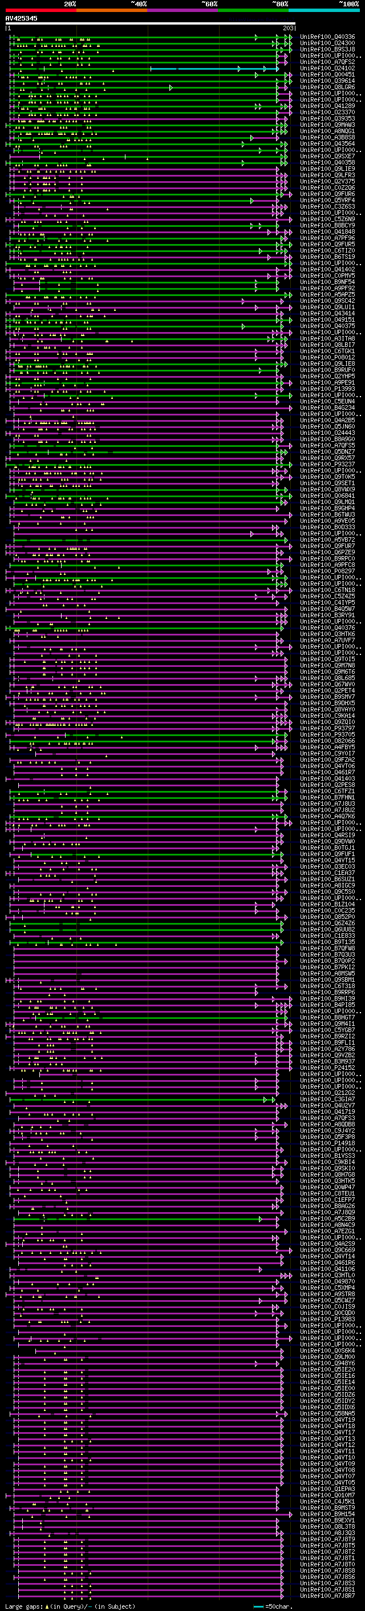The image size is (365, 1611).
Task: Select hit label UniRef100_Q24443
Action: (x=327, y=433)
